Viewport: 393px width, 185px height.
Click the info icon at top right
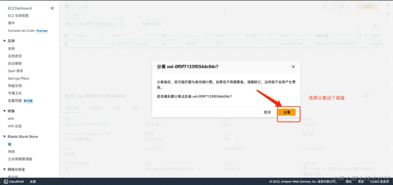[x=388, y=5]
